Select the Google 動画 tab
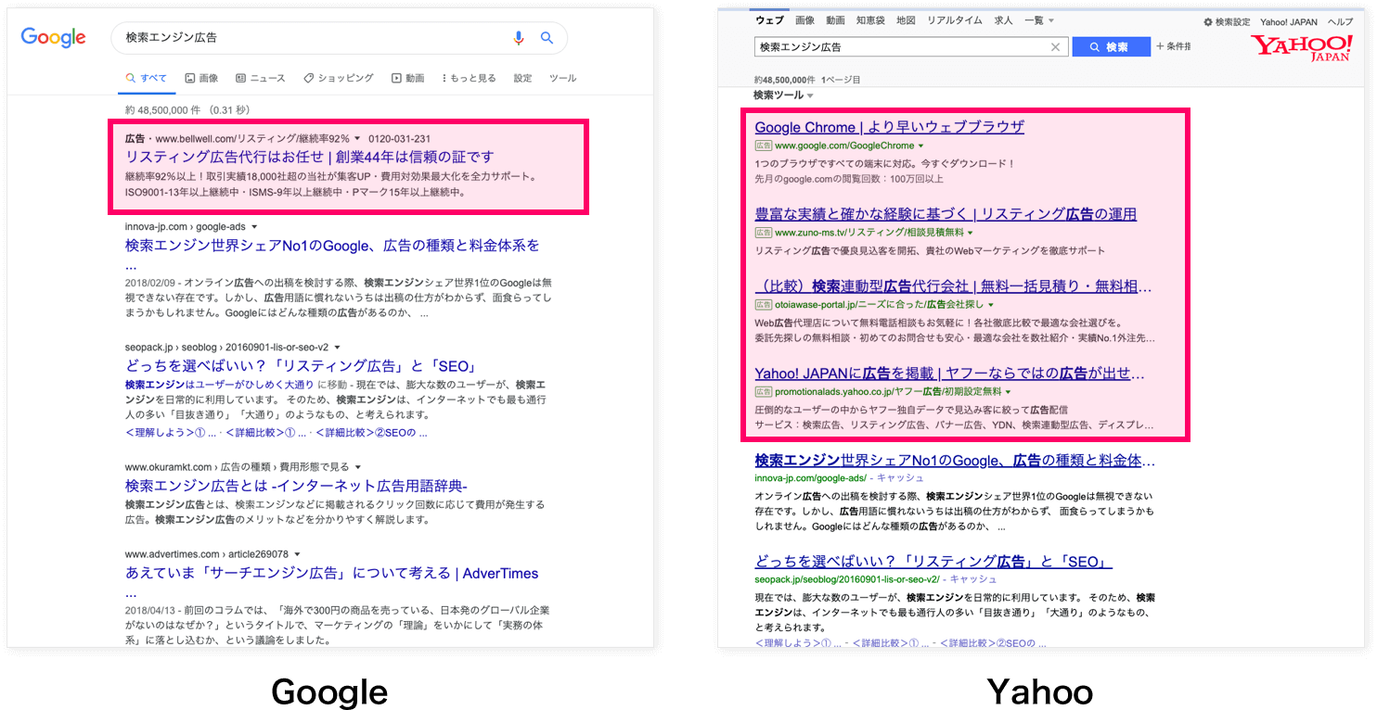This screenshot has height=710, width=1377. (x=407, y=78)
